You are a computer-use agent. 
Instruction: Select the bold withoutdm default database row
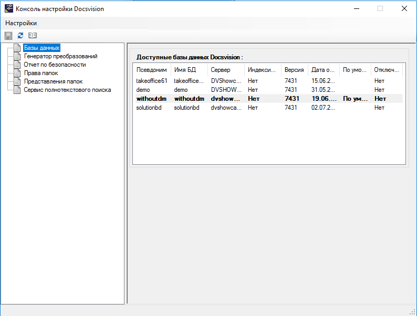[x=269, y=99]
